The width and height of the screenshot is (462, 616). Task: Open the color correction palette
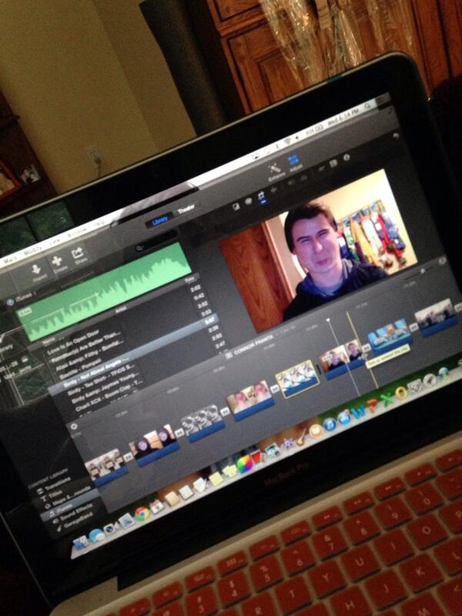point(248,201)
